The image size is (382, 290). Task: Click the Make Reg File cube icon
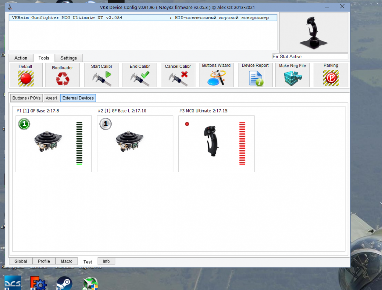pos(293,78)
